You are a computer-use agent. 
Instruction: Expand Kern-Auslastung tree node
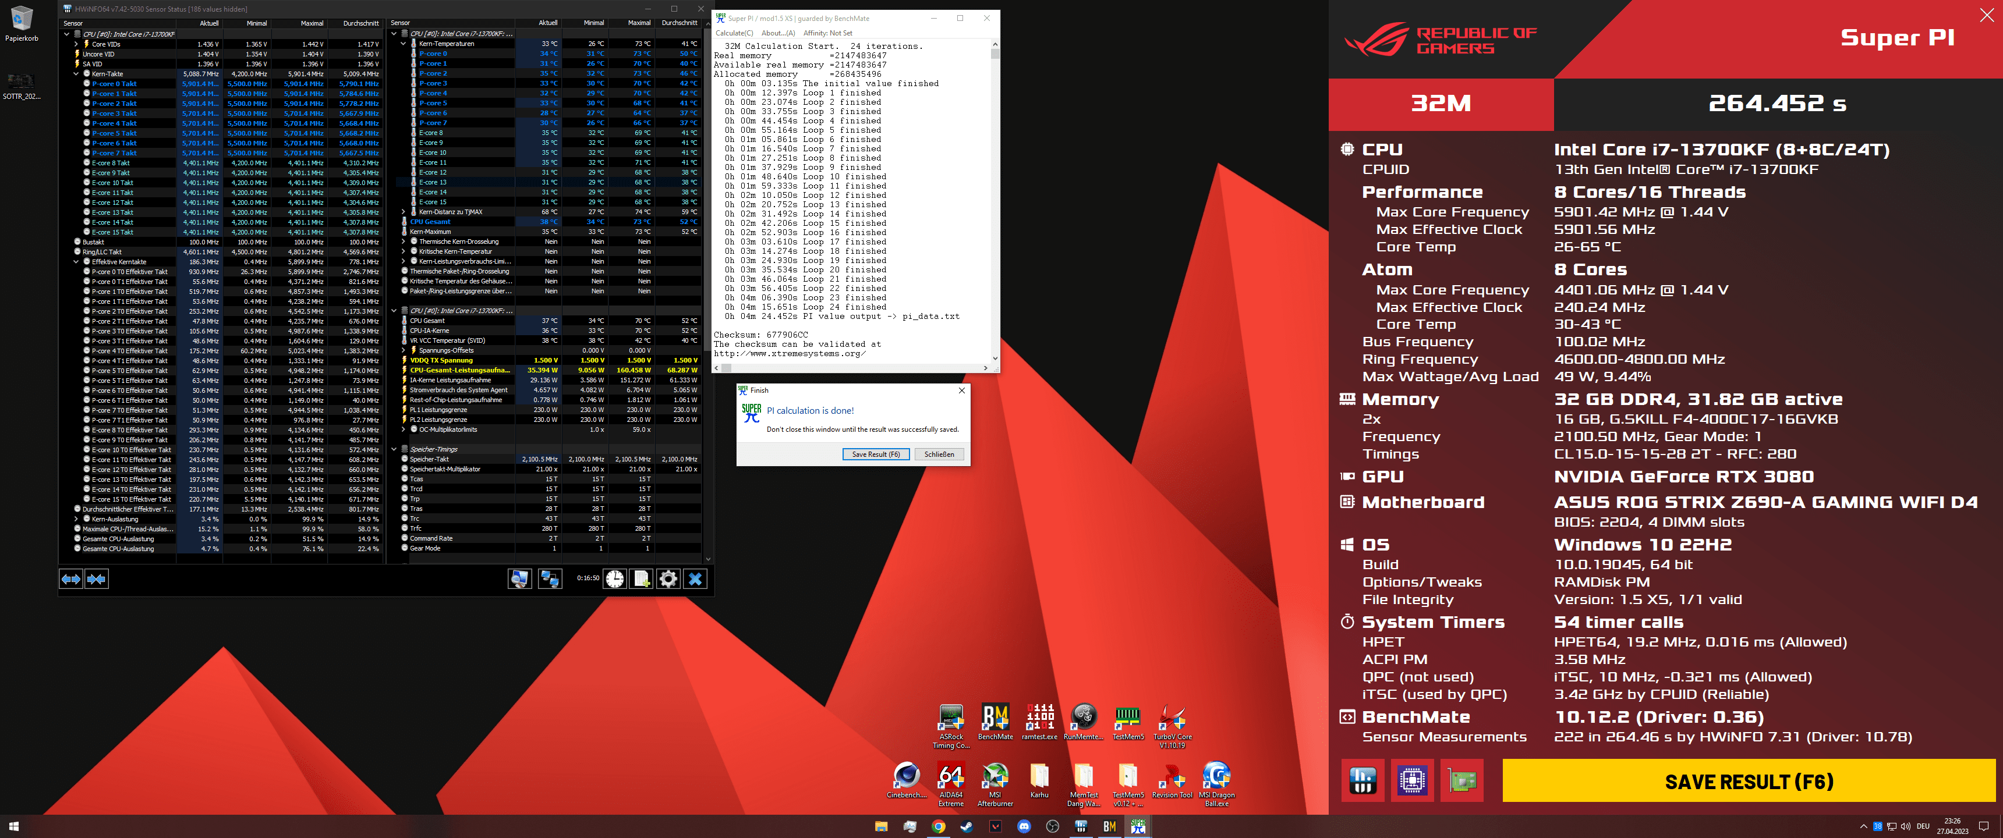click(x=76, y=519)
